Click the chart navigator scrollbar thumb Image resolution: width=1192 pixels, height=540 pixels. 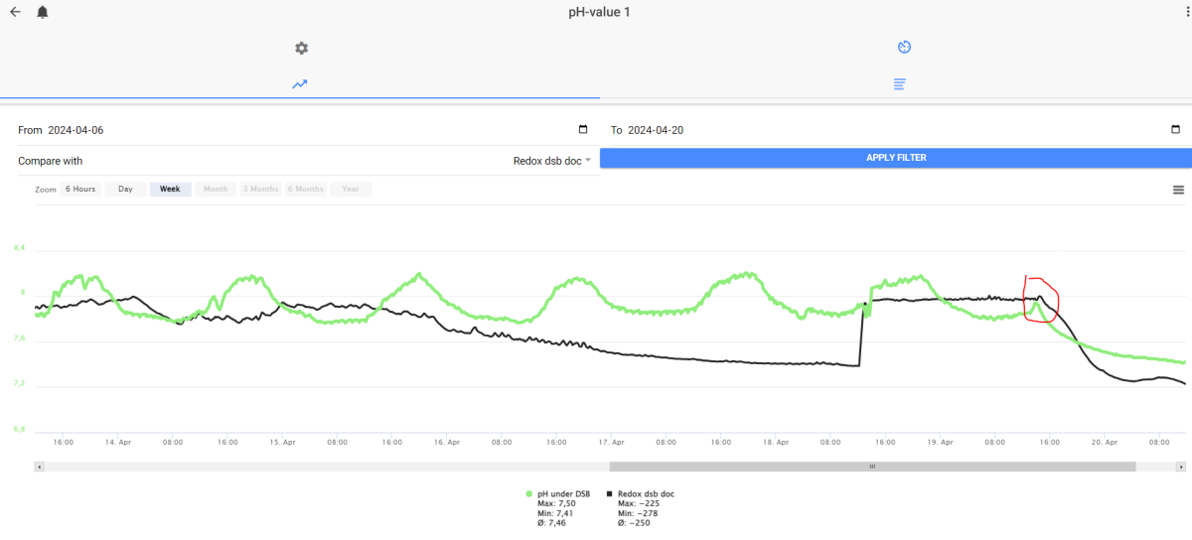tap(872, 467)
